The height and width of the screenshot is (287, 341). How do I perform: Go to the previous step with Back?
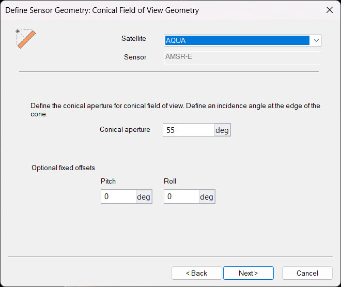(196, 273)
